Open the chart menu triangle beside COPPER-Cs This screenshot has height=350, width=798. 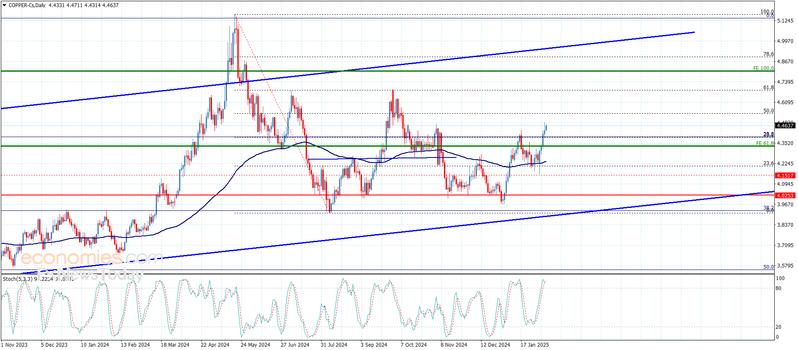click(x=5, y=5)
